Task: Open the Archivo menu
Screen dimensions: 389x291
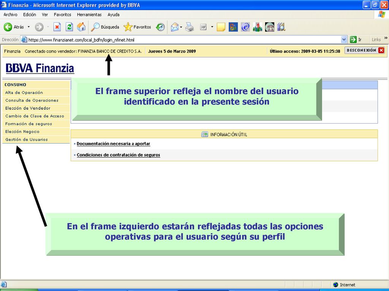Action: click(x=10, y=15)
